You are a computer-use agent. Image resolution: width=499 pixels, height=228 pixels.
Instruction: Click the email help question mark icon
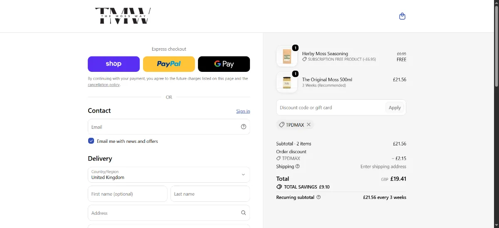[x=244, y=127]
